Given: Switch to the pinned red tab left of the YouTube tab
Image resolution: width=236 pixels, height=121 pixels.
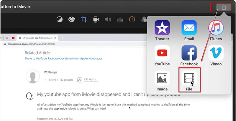Looking at the screenshot, I should tap(6, 38).
